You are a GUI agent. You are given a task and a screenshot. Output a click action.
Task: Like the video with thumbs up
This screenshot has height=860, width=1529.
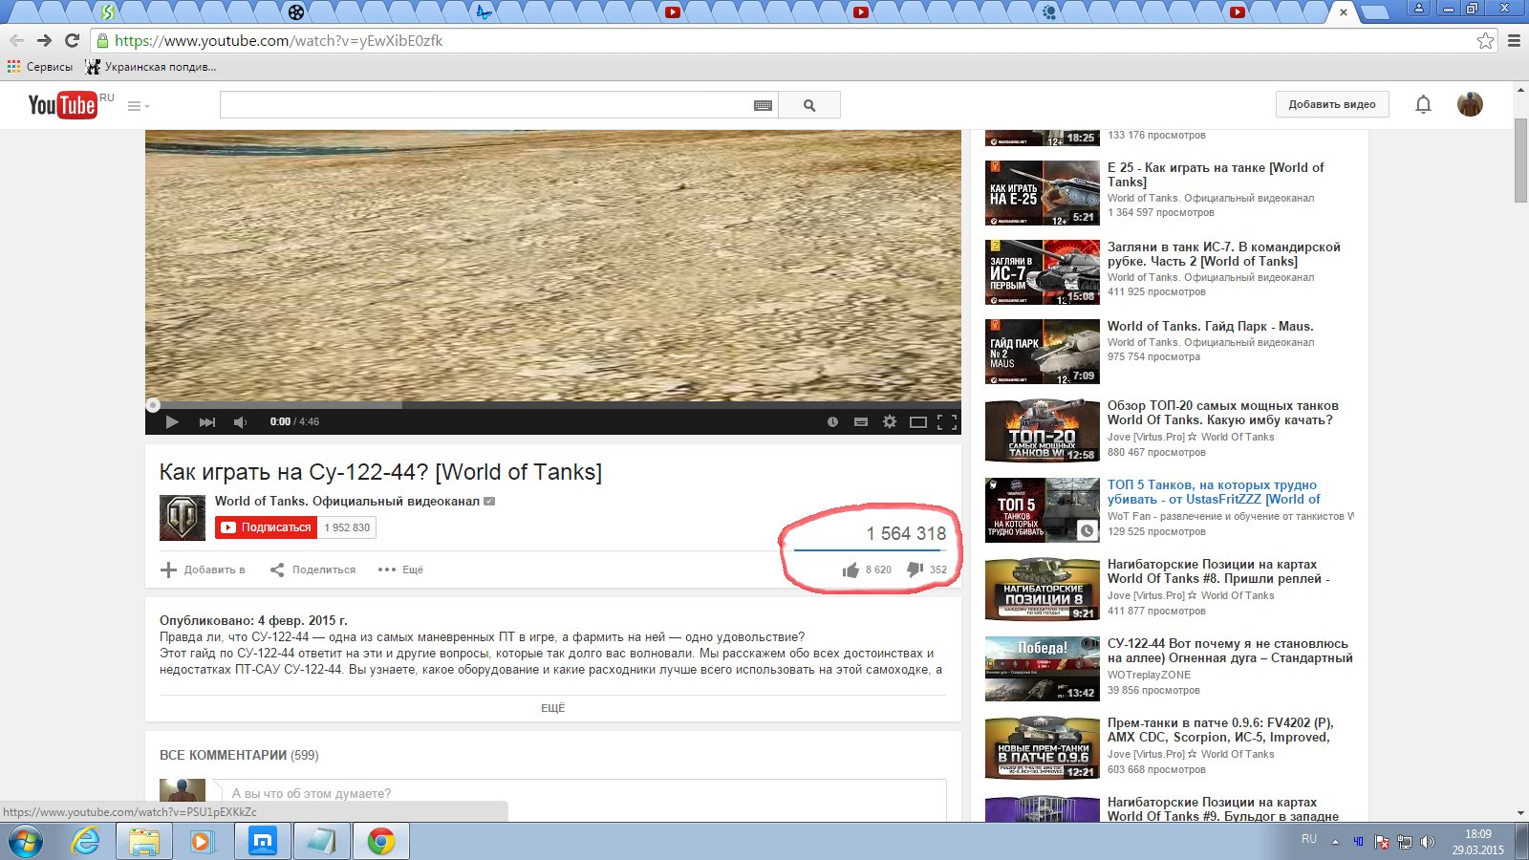click(867, 570)
